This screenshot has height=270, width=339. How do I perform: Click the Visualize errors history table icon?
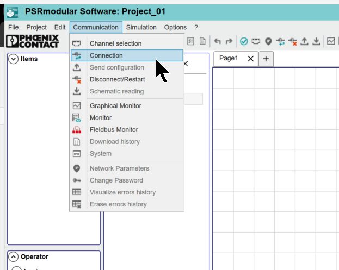77,192
